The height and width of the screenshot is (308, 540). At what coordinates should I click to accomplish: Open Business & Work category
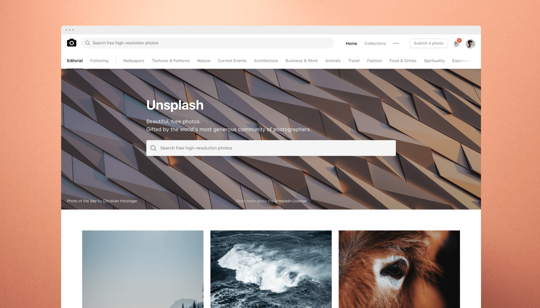(301, 61)
